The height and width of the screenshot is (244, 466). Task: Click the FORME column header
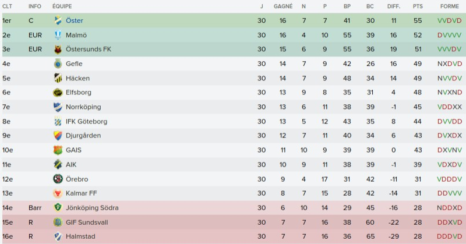(449, 6)
